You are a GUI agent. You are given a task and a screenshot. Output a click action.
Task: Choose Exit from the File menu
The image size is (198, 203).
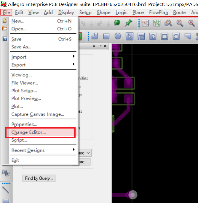43,160
